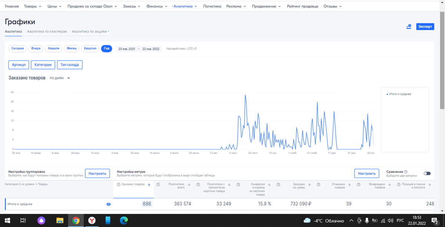Open help icon for Возвращено товаров column
445x227 pixels.
[359, 184]
